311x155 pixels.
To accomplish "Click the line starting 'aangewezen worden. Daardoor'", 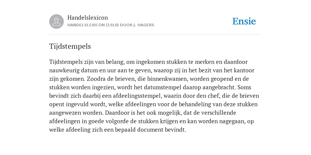I will click(x=143, y=113).
